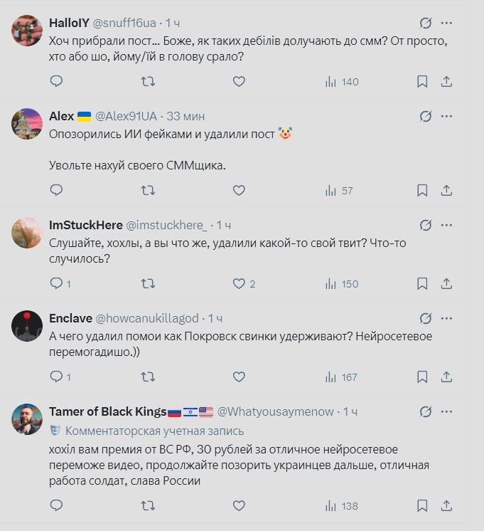Share the ImStuckHere tweet
The height and width of the screenshot is (531, 484).
(446, 283)
